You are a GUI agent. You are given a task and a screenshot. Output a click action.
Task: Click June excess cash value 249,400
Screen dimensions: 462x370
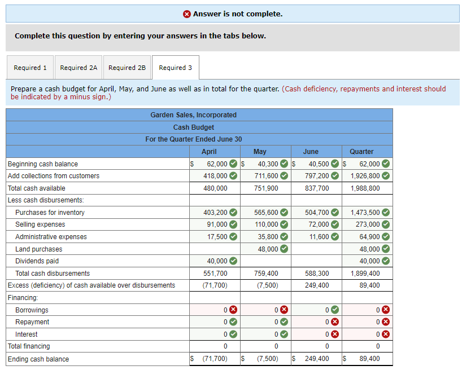(x=317, y=285)
